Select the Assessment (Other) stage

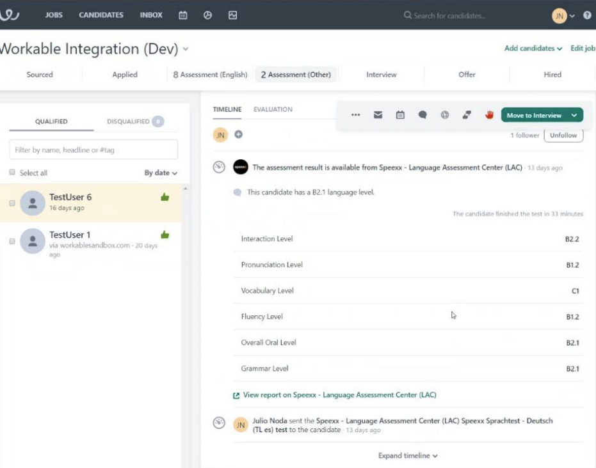coord(296,75)
